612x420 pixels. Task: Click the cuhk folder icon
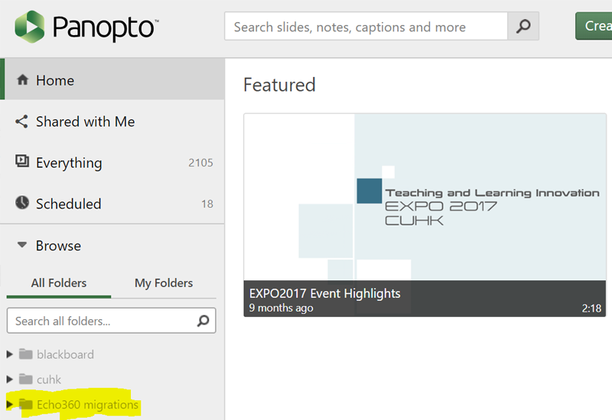click(x=26, y=379)
